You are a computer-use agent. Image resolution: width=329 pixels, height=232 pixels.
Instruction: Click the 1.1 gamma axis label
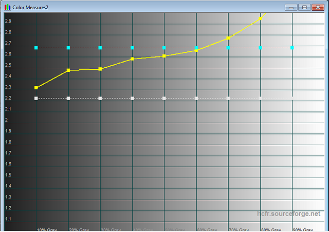point(8,219)
